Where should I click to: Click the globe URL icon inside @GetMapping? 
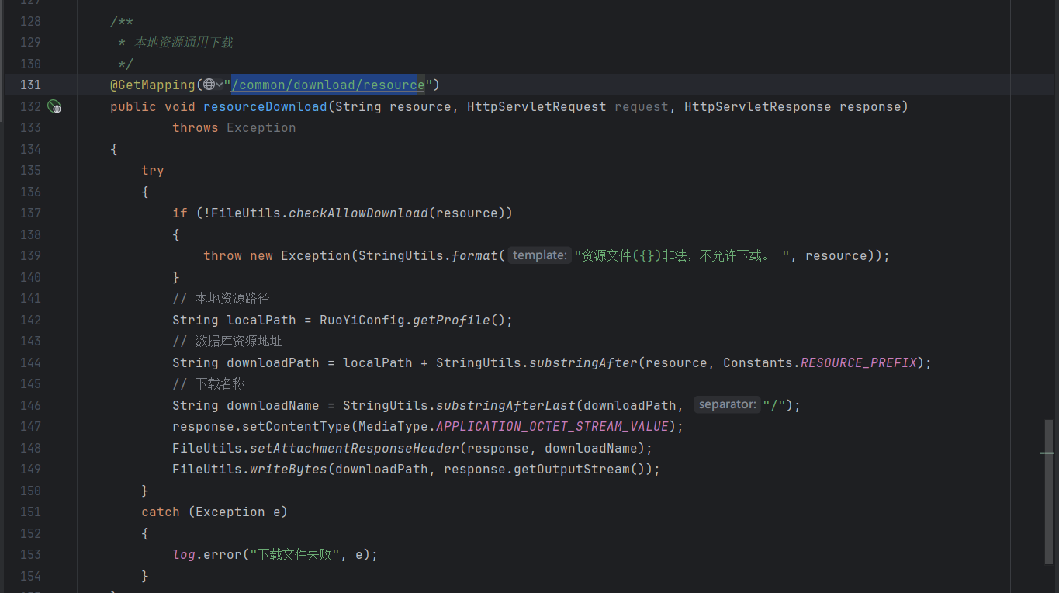point(209,85)
